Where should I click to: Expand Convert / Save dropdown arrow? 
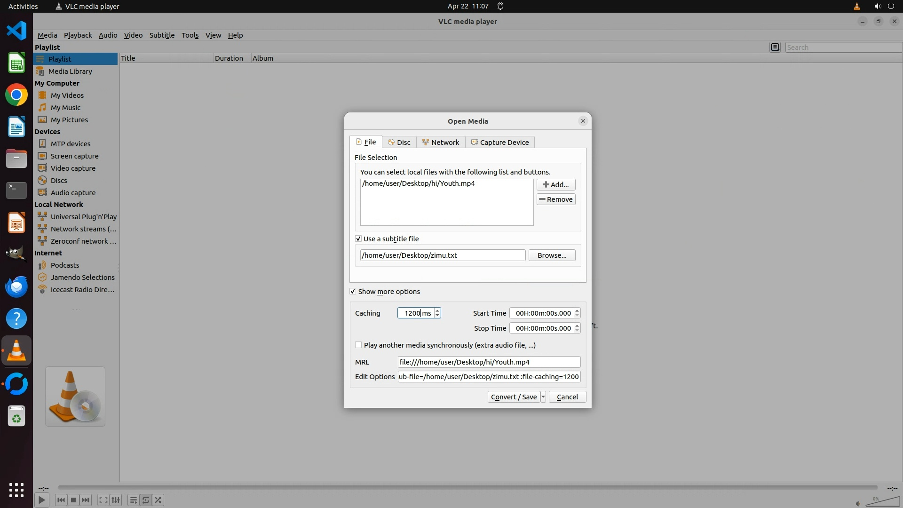click(x=543, y=397)
